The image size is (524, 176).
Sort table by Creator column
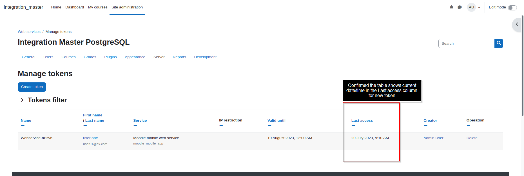tap(430, 121)
